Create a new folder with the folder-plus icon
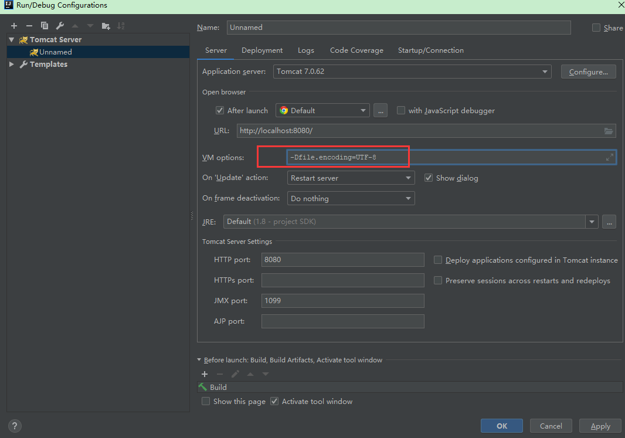Screen dimensions: 625x438 106,26
